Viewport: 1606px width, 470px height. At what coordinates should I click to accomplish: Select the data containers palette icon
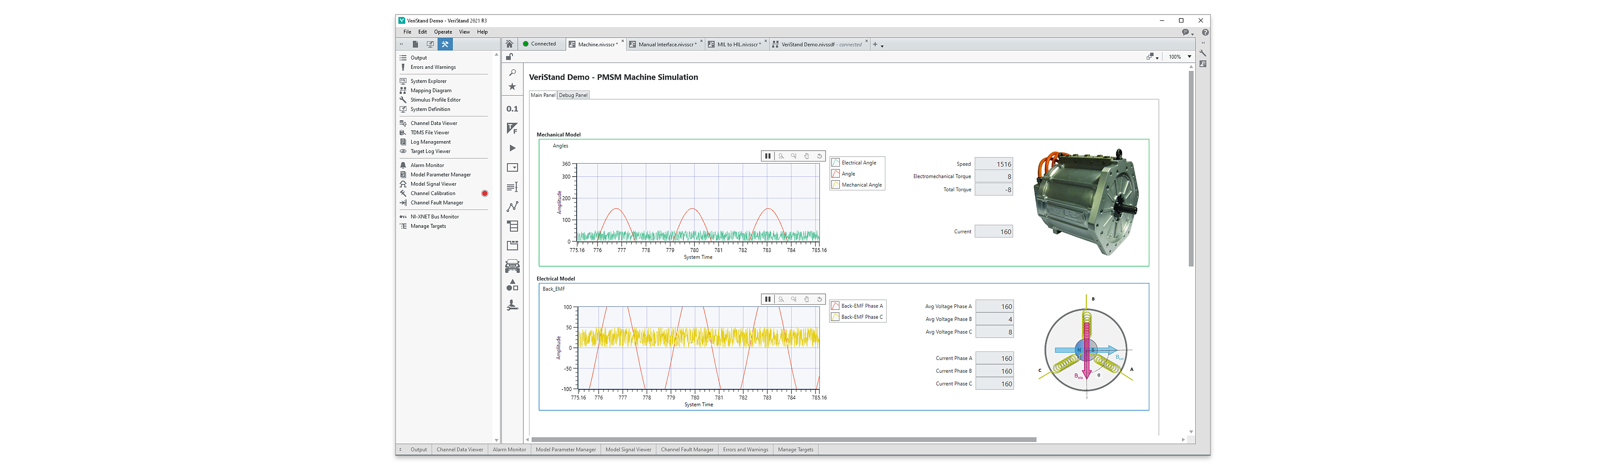click(512, 226)
